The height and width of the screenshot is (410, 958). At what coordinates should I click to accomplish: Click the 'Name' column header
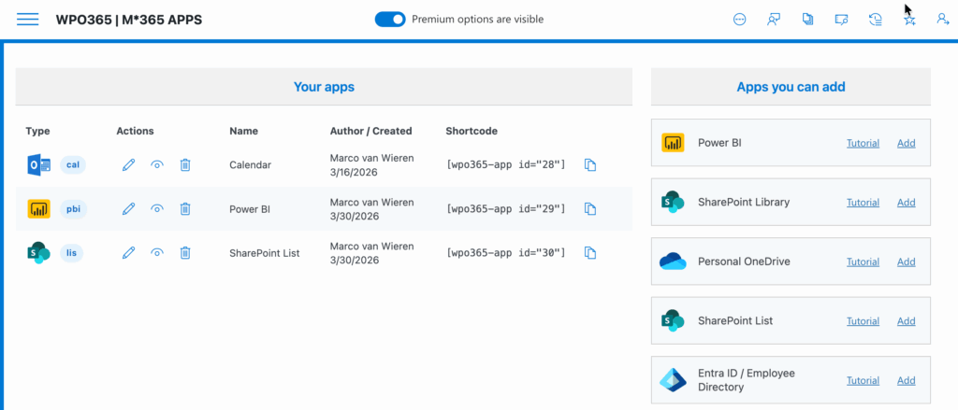244,131
